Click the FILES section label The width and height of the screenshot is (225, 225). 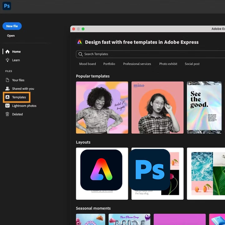[9, 71]
